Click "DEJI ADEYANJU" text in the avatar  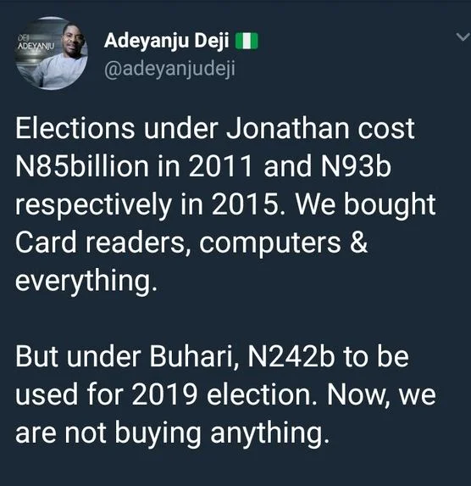(x=36, y=44)
